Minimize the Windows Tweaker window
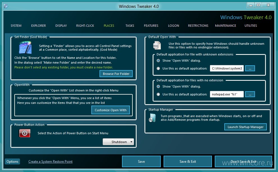 click(251, 5)
